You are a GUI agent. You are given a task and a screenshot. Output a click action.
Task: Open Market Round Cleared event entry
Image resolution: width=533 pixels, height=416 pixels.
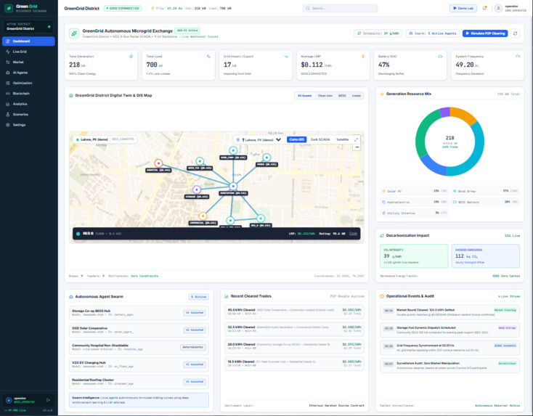[449, 312]
